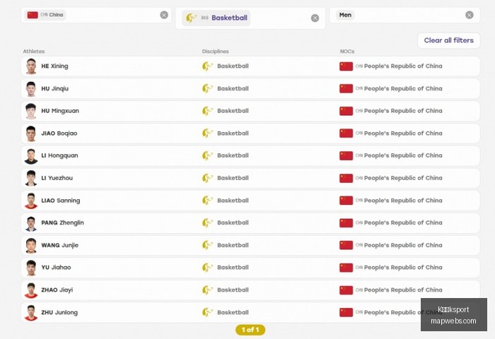
Task: Open the discipline filter dropdown field
Action: [x=250, y=18]
